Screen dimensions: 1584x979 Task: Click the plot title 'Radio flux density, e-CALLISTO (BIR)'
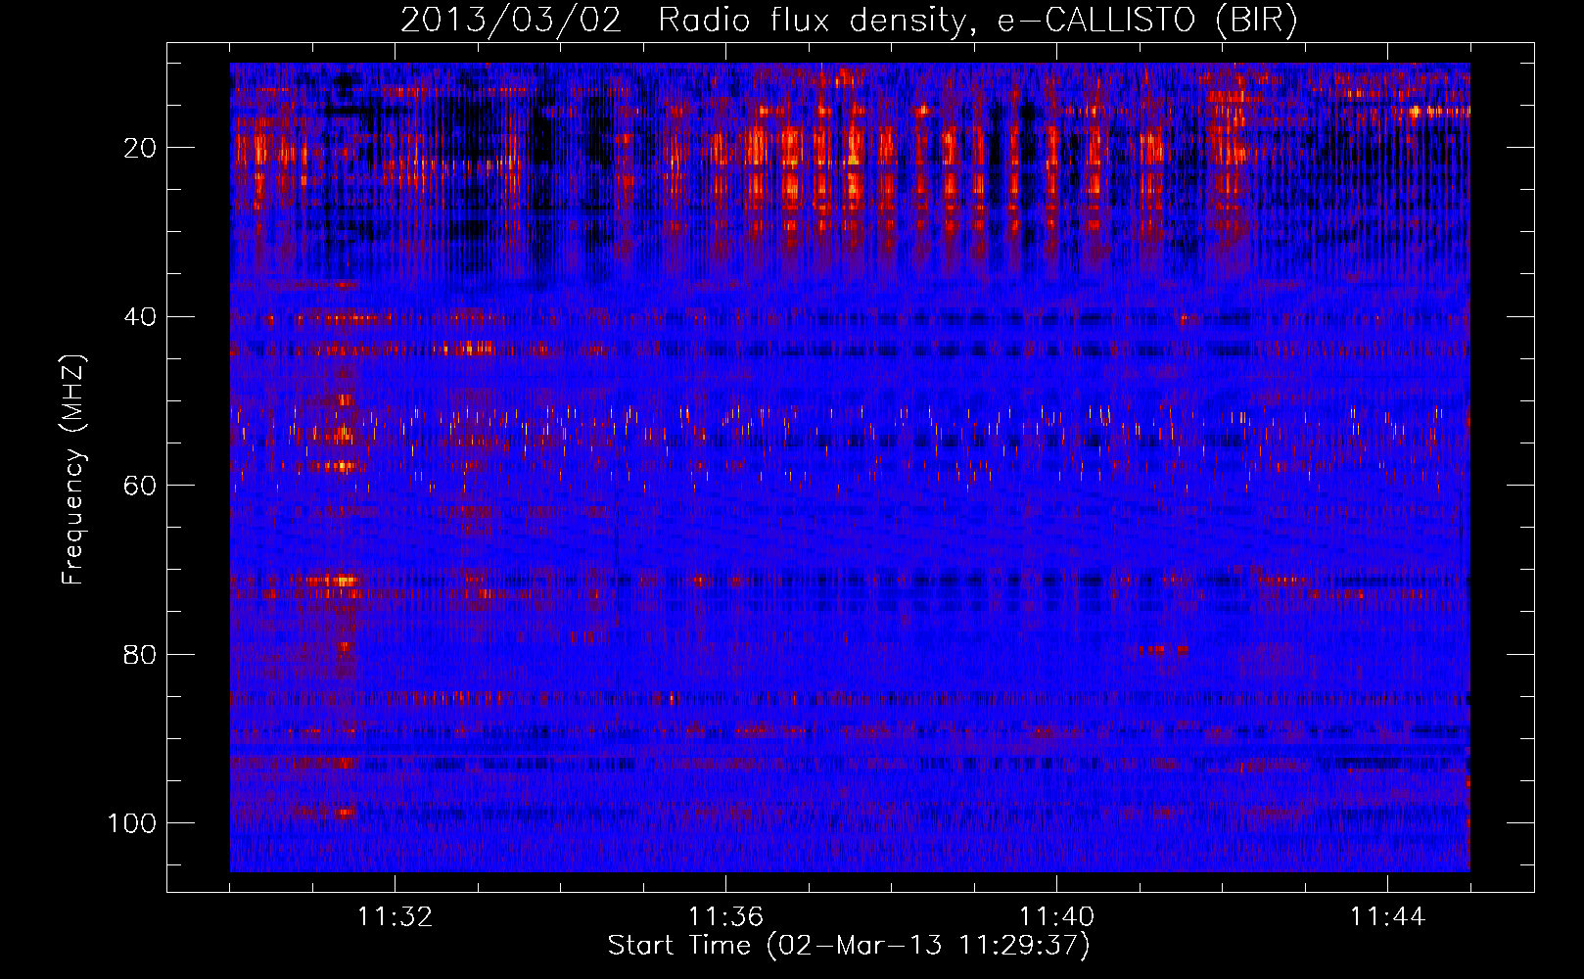click(977, 21)
